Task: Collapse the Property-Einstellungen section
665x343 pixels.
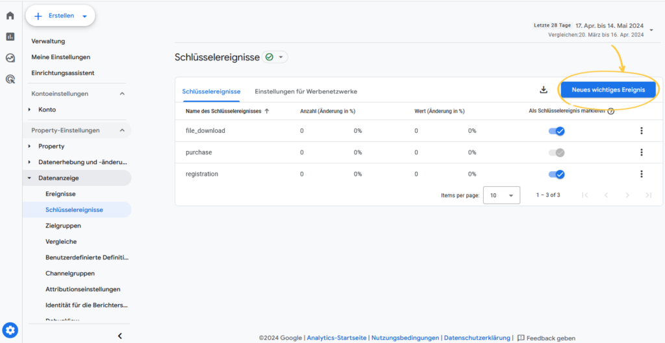Action: 121,130
